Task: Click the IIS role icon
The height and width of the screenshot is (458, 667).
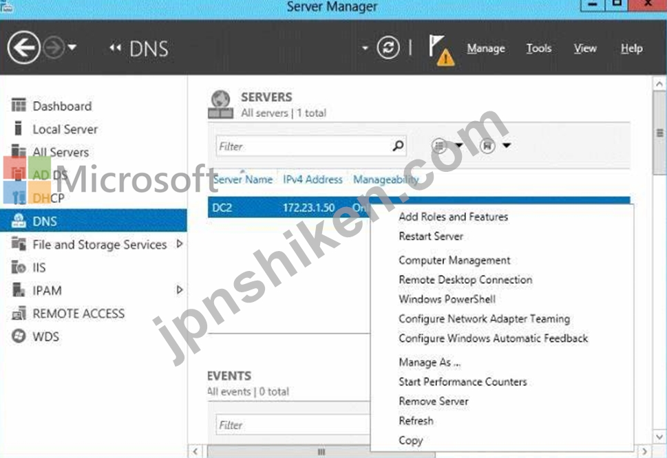Action: [x=19, y=267]
